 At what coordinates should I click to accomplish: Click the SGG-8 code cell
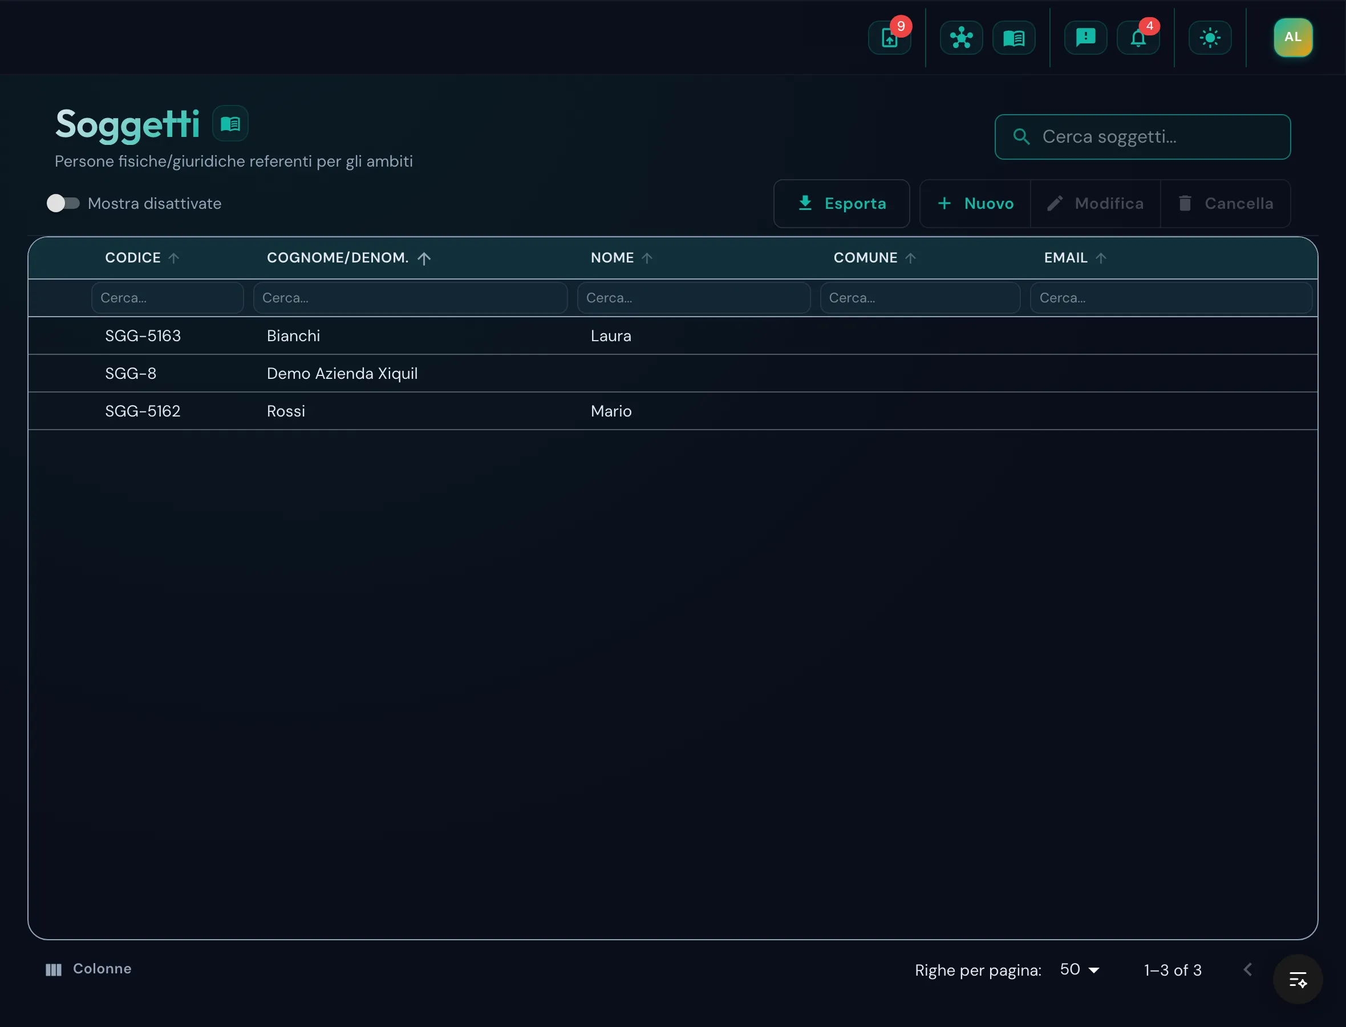[131, 374]
